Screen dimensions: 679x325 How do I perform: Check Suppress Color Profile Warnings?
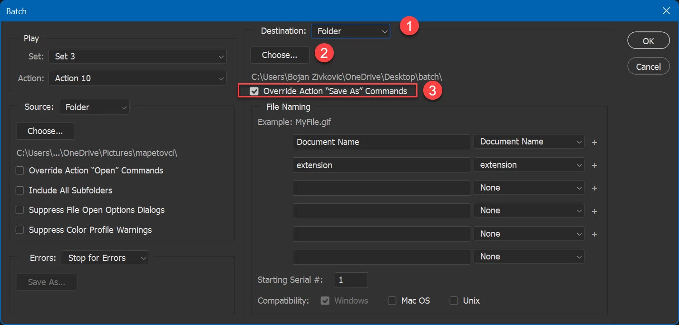coord(20,230)
